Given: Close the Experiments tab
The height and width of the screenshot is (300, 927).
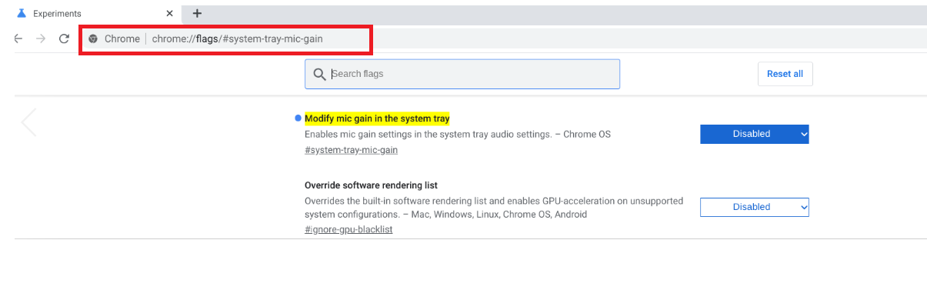Looking at the screenshot, I should pyautogui.click(x=170, y=14).
